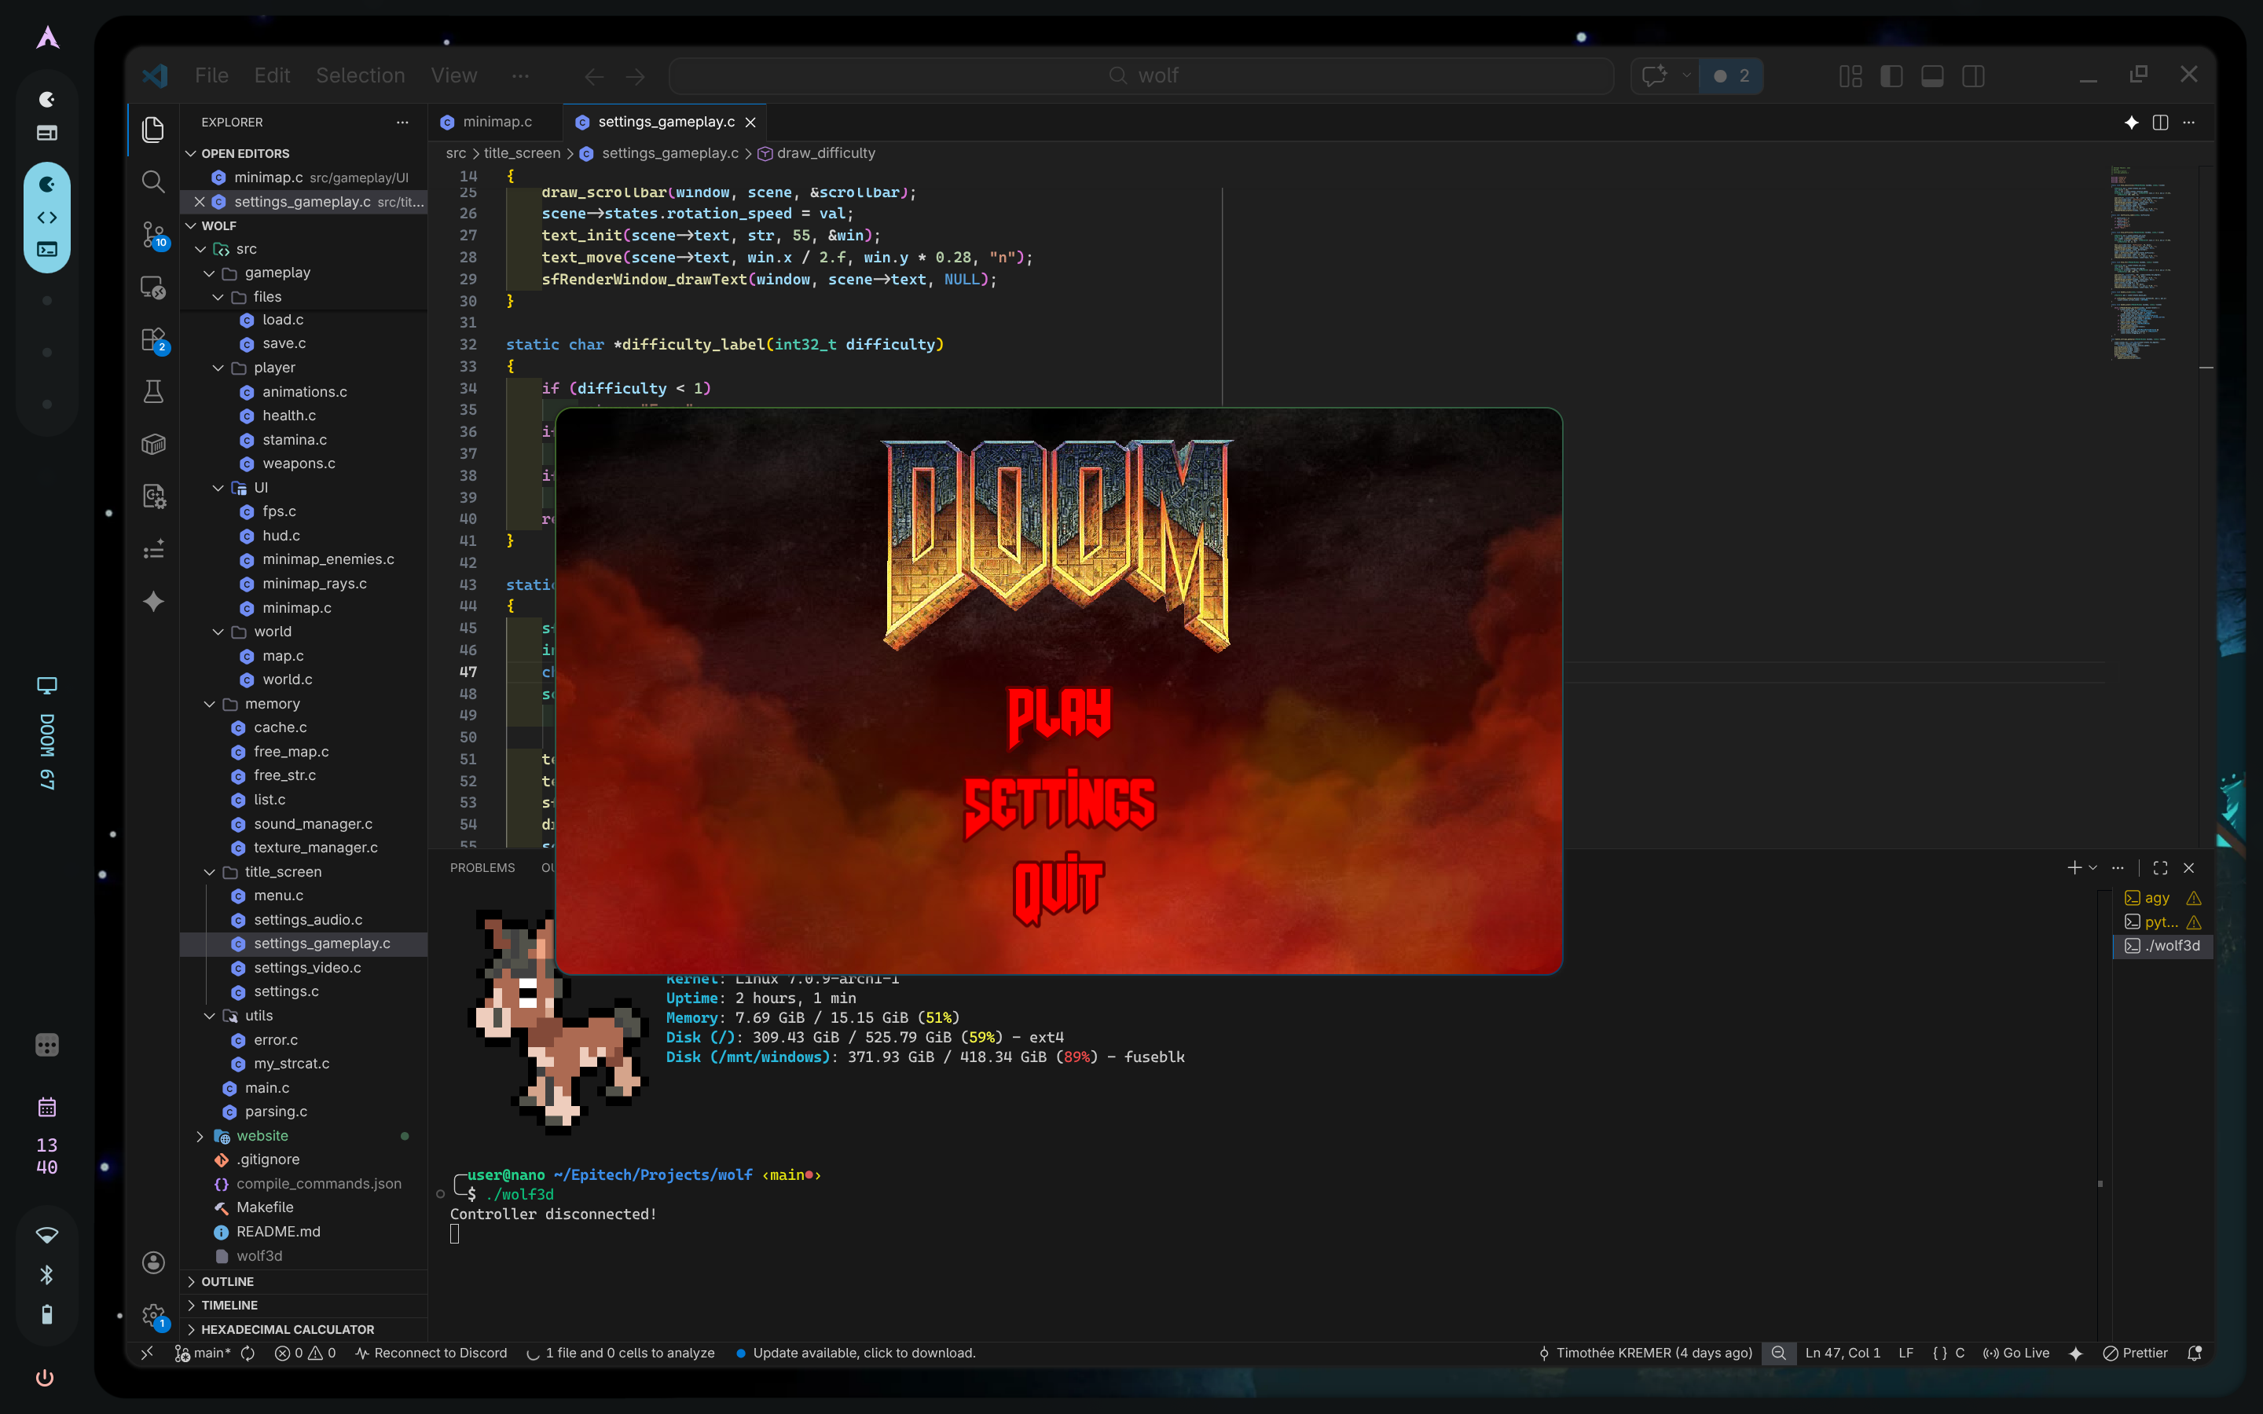2263x1414 pixels.
Task: Open Extensions view with 2 badge
Action: (x=153, y=339)
